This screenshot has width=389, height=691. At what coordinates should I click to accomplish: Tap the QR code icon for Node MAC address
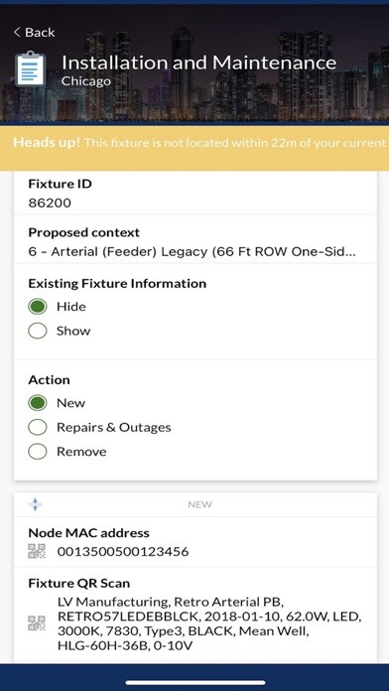click(x=37, y=551)
